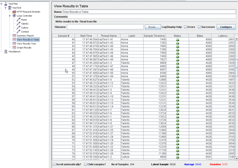Viewport: 238px width, 168px height.
Task: Collapse the KazTest tree node
Action: pyautogui.click(x=6, y=8)
